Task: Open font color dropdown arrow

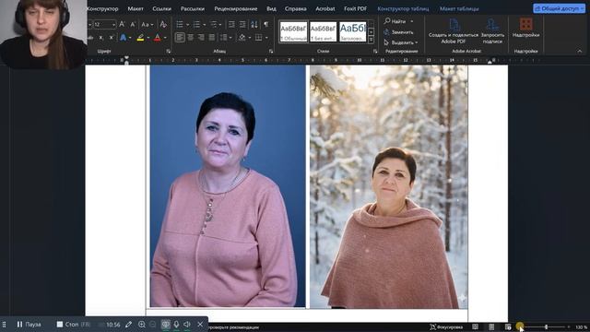Action: pyautogui.click(x=165, y=38)
